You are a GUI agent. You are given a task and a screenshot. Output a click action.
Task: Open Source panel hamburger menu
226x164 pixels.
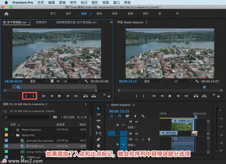click(x=30, y=22)
